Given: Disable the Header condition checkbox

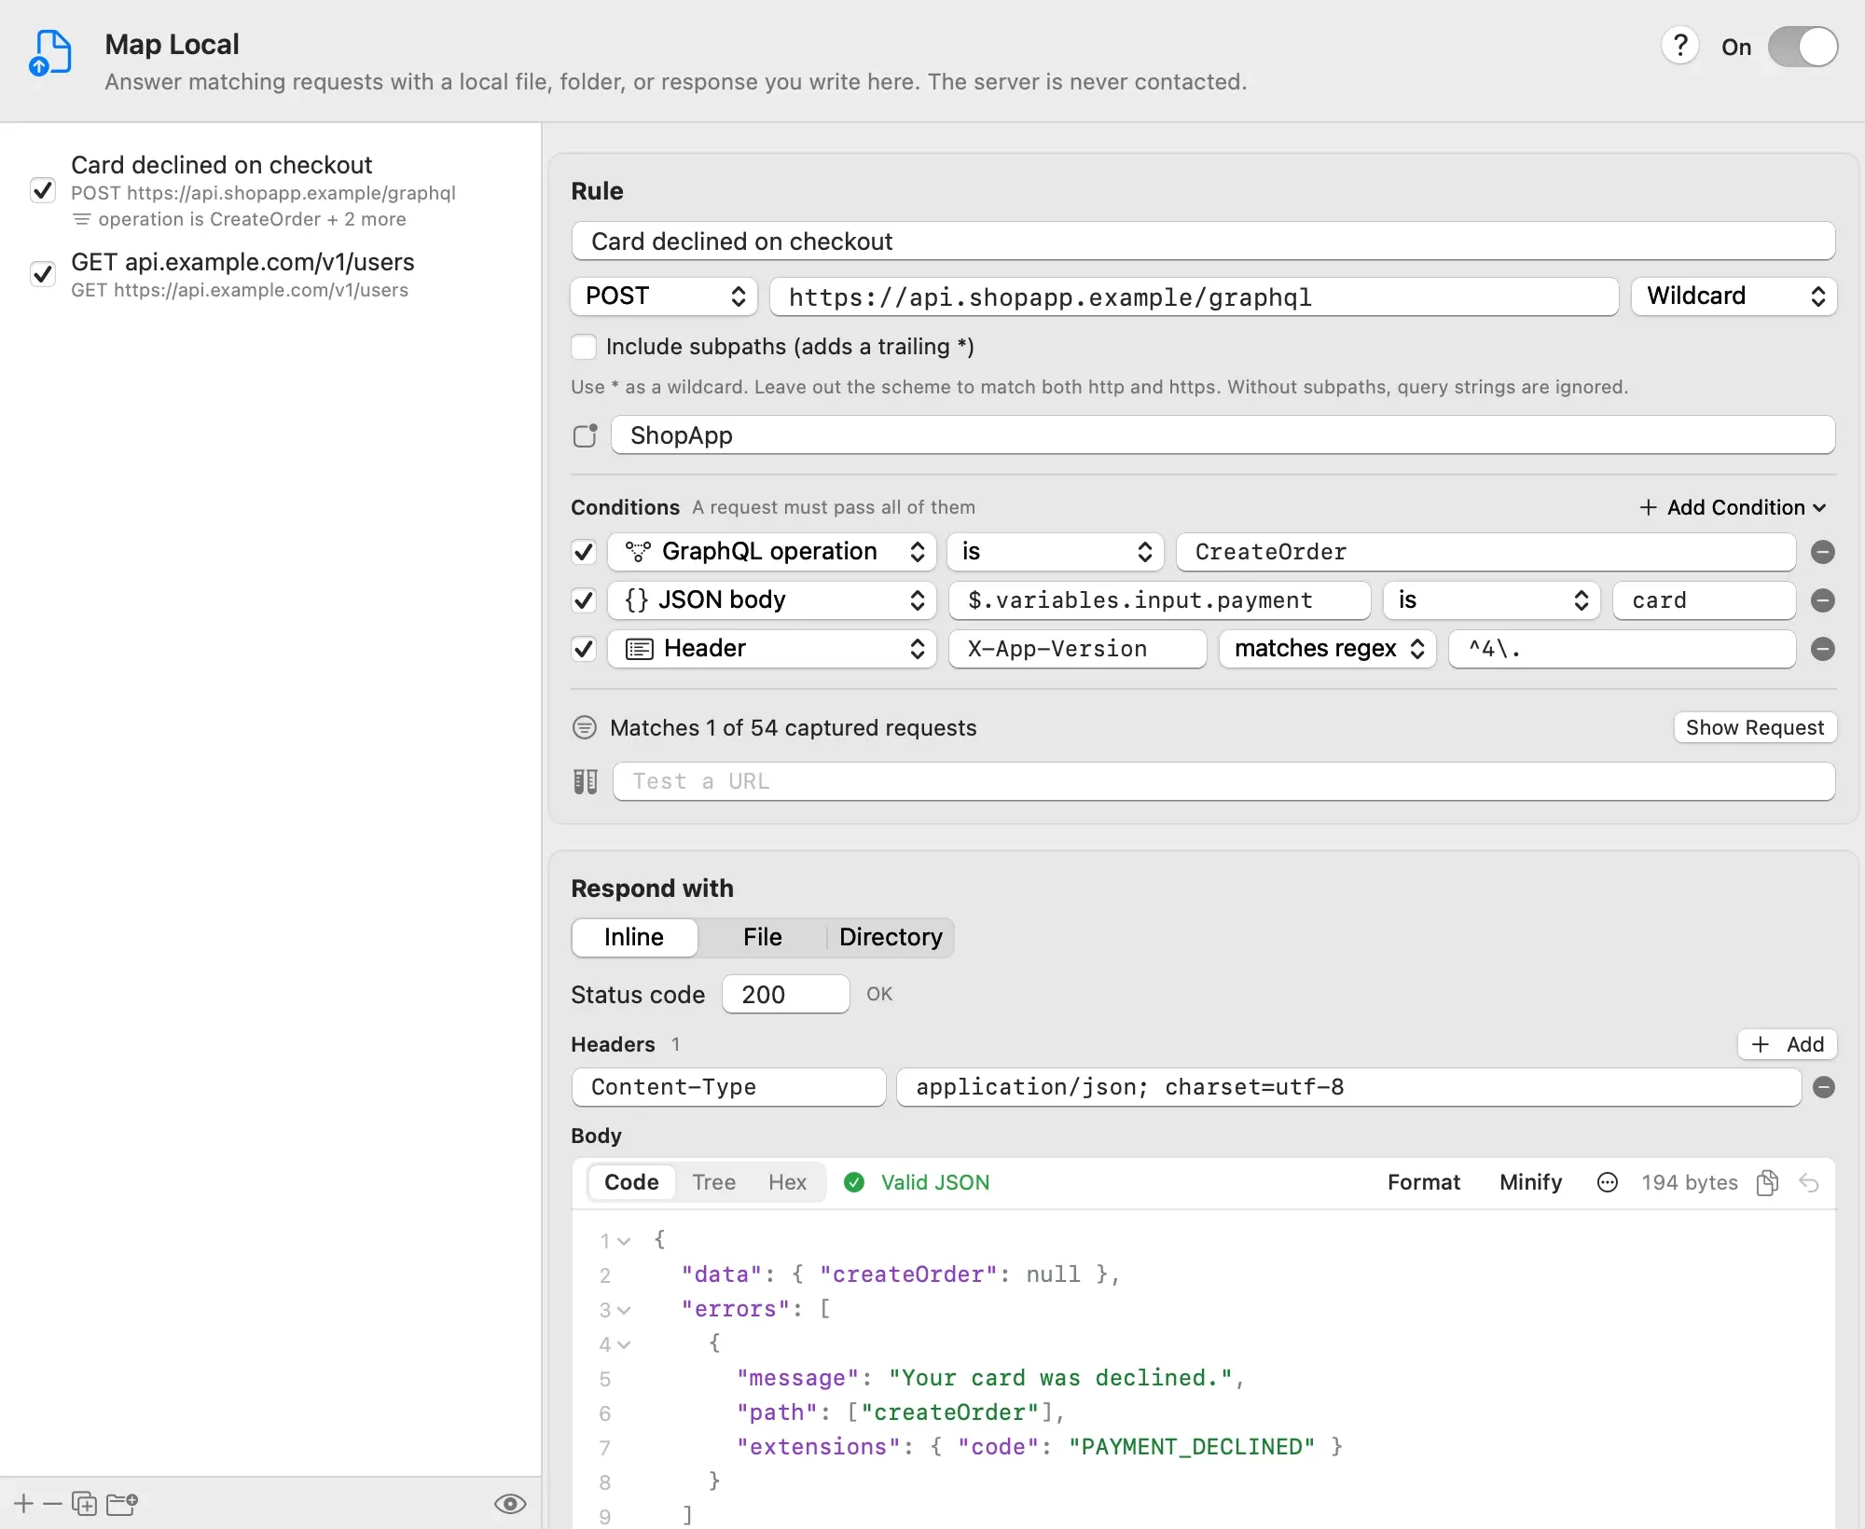Looking at the screenshot, I should (x=584, y=649).
